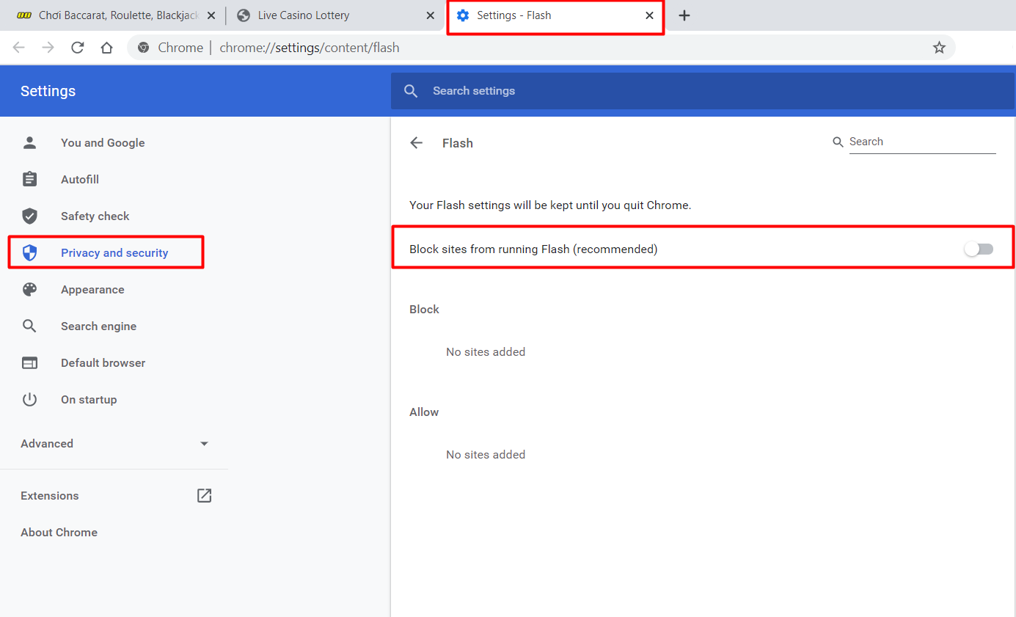The height and width of the screenshot is (617, 1016).
Task: Select the Settings - Flash tab
Action: 555,16
